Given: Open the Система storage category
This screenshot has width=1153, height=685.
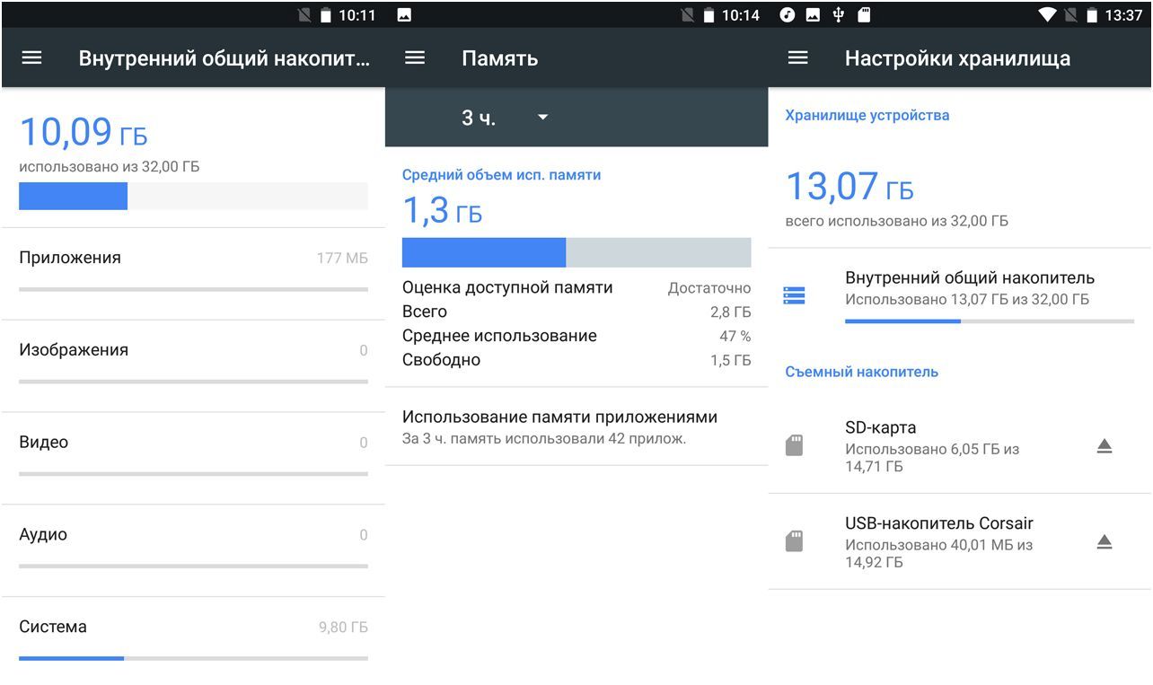Looking at the screenshot, I should [x=193, y=627].
